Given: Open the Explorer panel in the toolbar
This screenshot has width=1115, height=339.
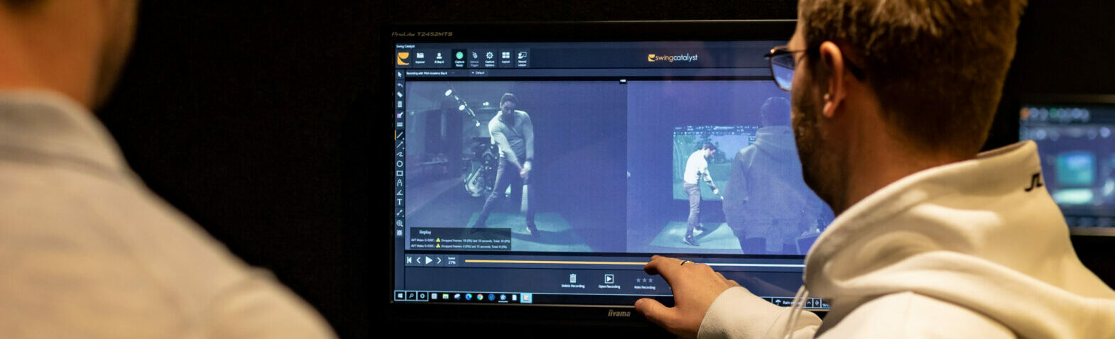Looking at the screenshot, I should (420, 57).
